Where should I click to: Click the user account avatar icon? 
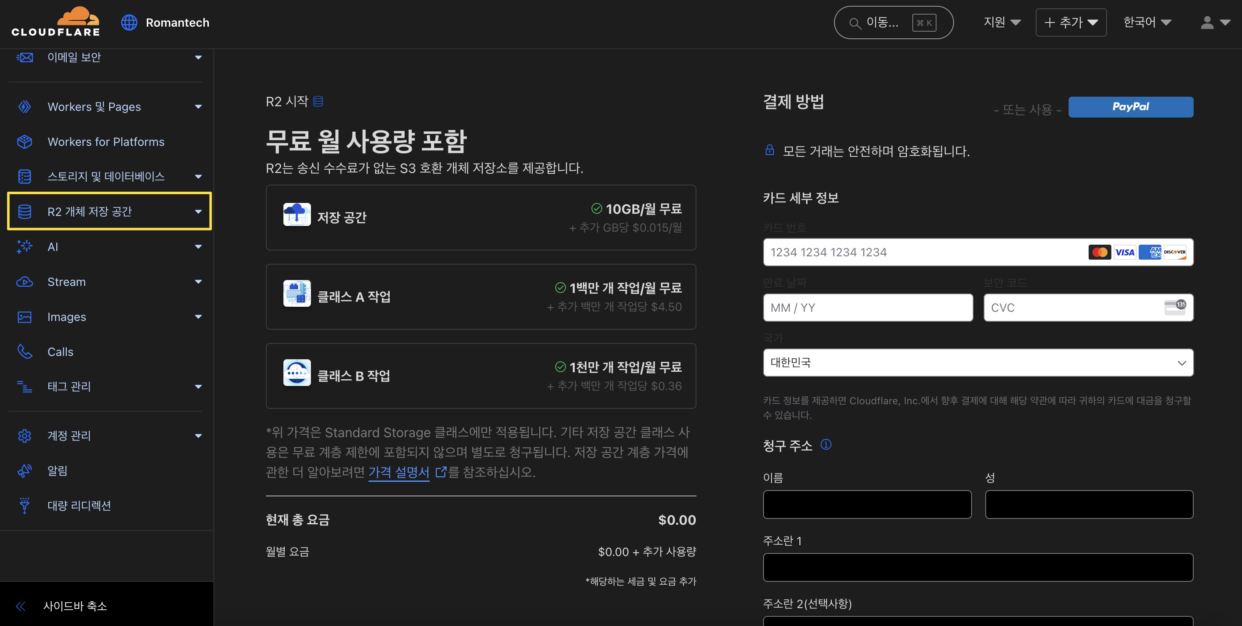[1207, 22]
